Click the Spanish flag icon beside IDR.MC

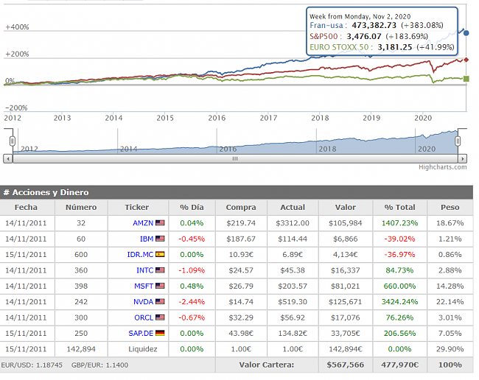click(x=160, y=254)
